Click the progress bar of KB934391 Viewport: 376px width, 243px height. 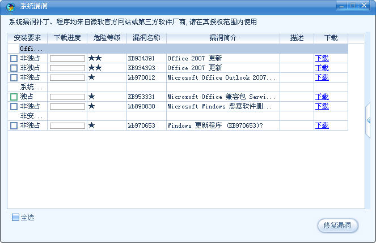click(x=67, y=59)
